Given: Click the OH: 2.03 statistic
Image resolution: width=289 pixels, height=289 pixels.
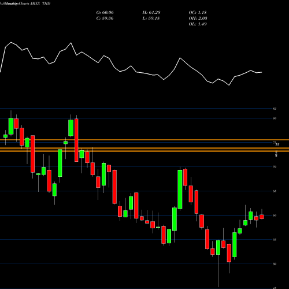Looking at the screenshot, I should [198, 18].
